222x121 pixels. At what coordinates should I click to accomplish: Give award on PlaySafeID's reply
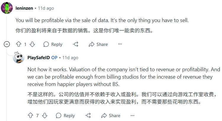point(88,115)
